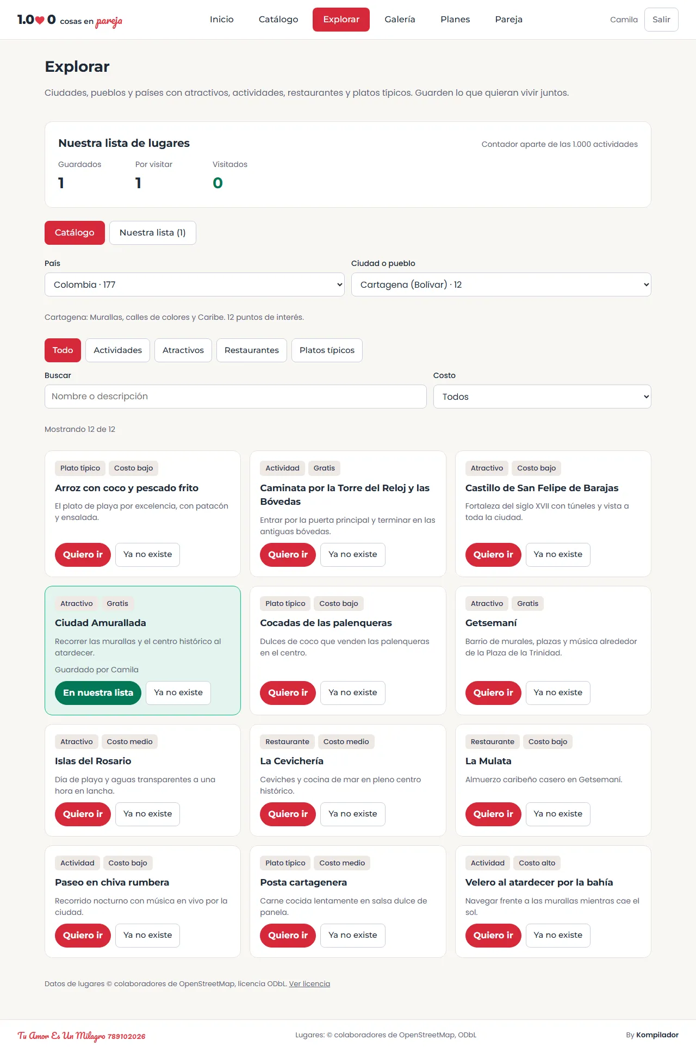Open the Ver licencia link
The width and height of the screenshot is (696, 1052).
(x=309, y=983)
